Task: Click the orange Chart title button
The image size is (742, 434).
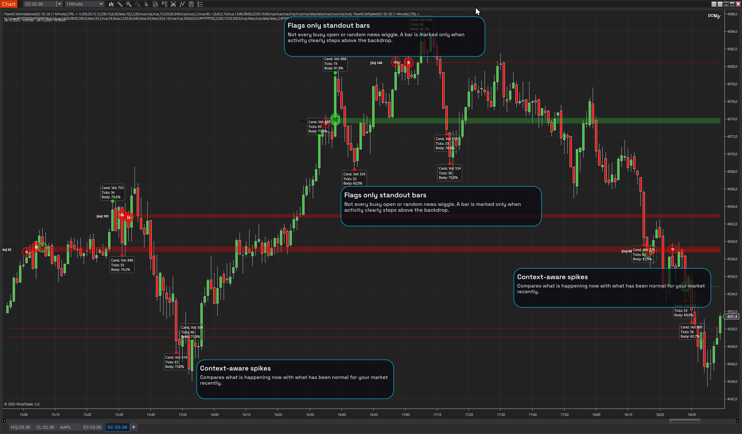Action: pyautogui.click(x=9, y=4)
